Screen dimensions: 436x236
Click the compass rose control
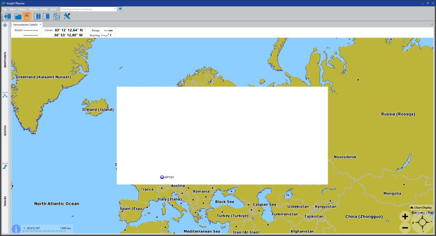[423, 223]
